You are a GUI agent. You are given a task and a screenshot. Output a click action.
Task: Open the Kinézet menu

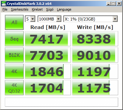(x=37, y=9)
